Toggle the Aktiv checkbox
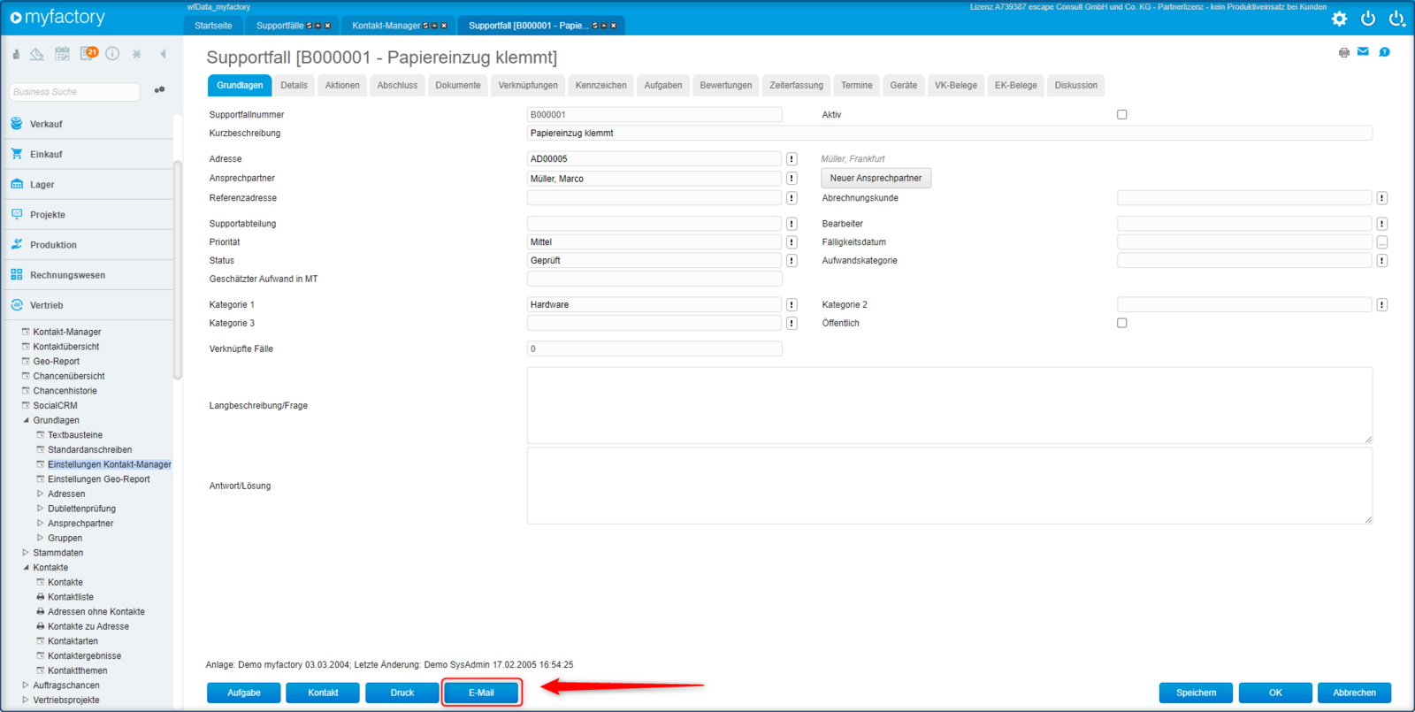The width and height of the screenshot is (1415, 712). [1121, 115]
